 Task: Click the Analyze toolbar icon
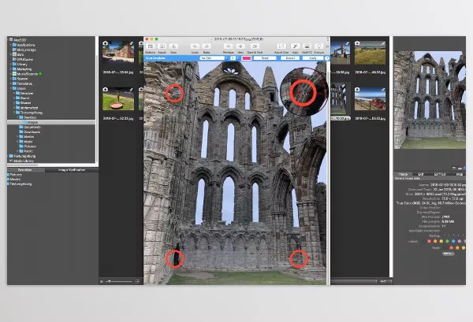point(319,47)
